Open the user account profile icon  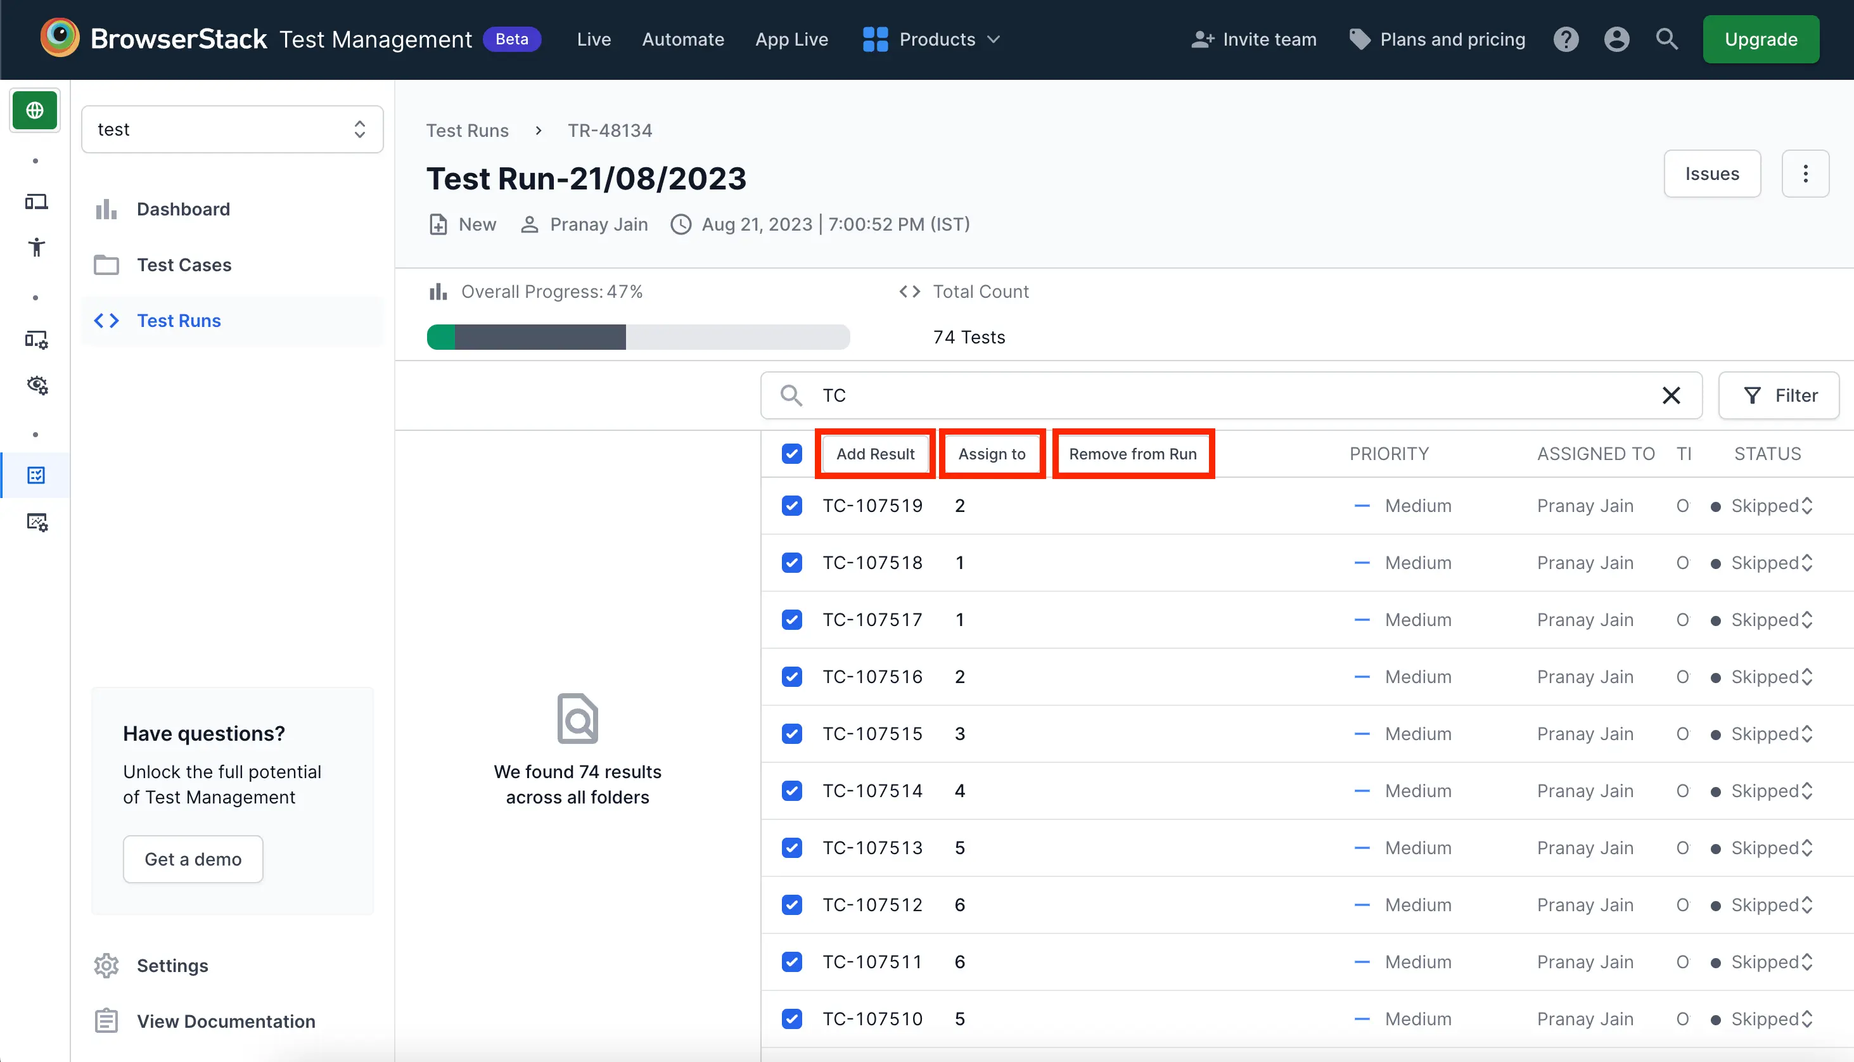click(1616, 39)
